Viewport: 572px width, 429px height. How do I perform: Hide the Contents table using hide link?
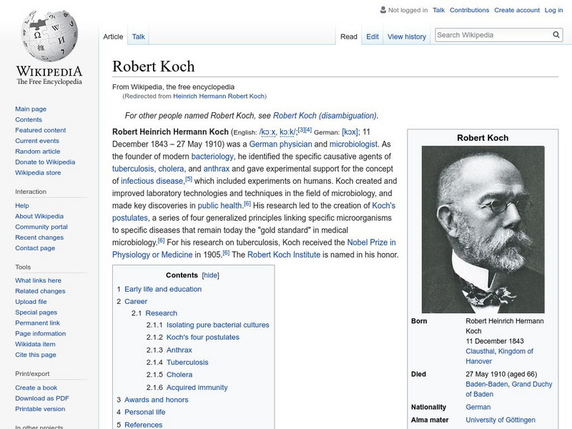[x=210, y=275]
